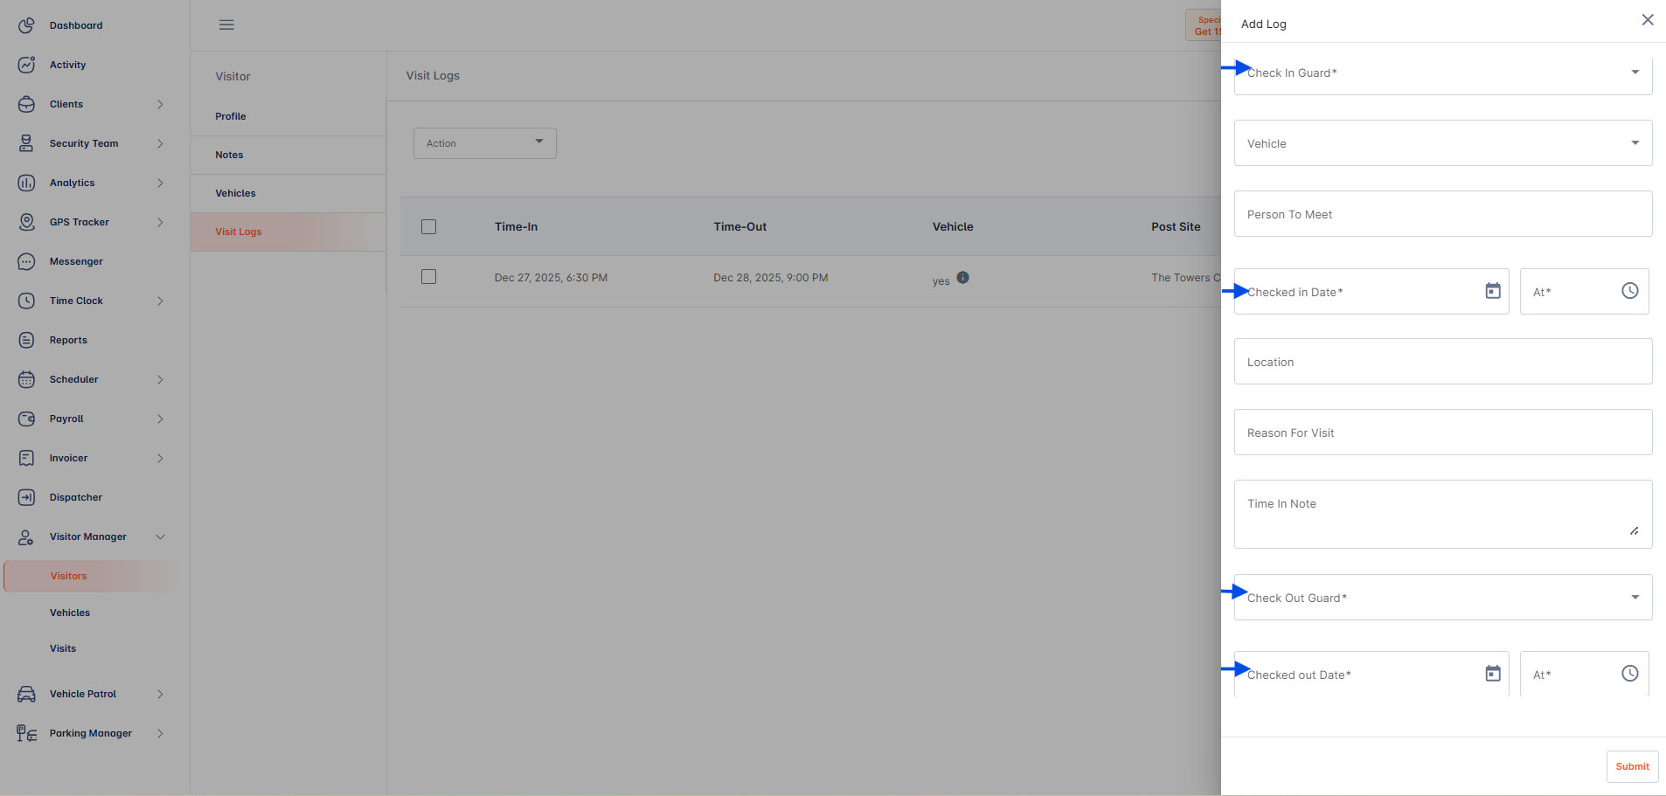This screenshot has height=796, width=1666.
Task: Click the Vehicle Patrol car icon
Action: point(26,694)
